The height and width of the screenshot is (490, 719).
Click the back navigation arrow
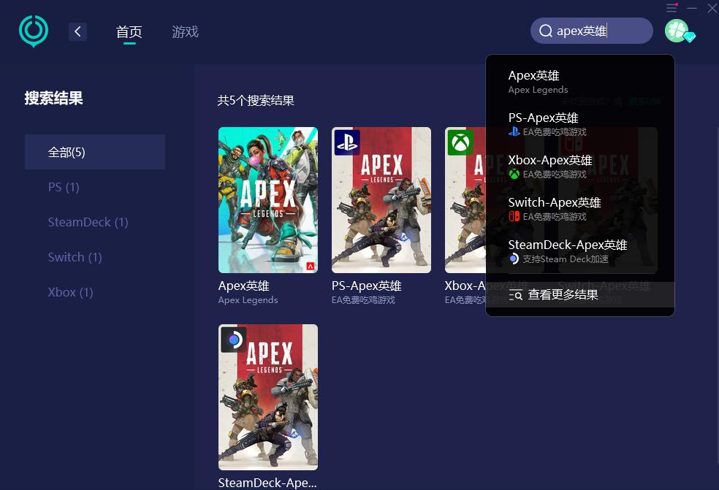coord(77,31)
